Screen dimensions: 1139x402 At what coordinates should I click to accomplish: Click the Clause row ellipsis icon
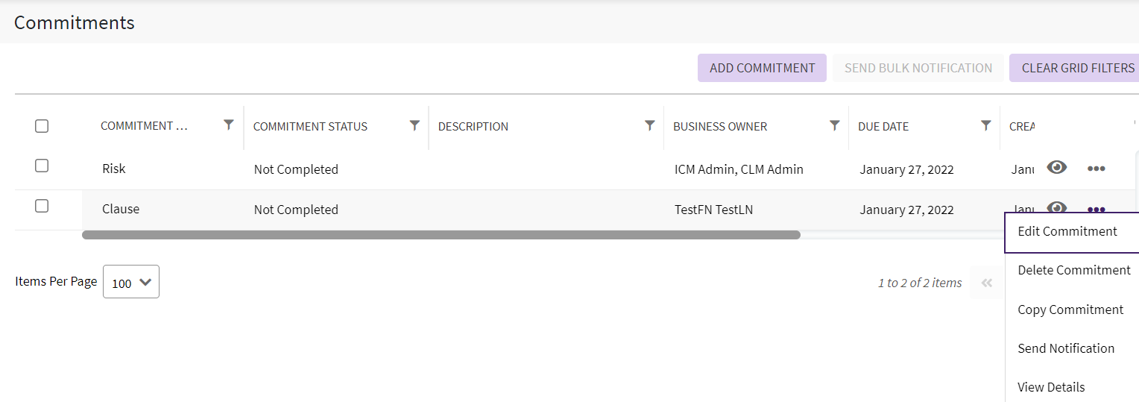(1096, 209)
